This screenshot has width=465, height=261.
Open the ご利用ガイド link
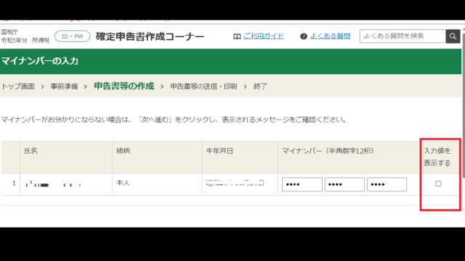click(x=263, y=36)
